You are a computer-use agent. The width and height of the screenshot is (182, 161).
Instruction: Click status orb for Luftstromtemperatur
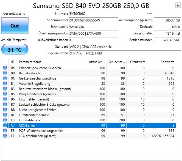point(5,115)
